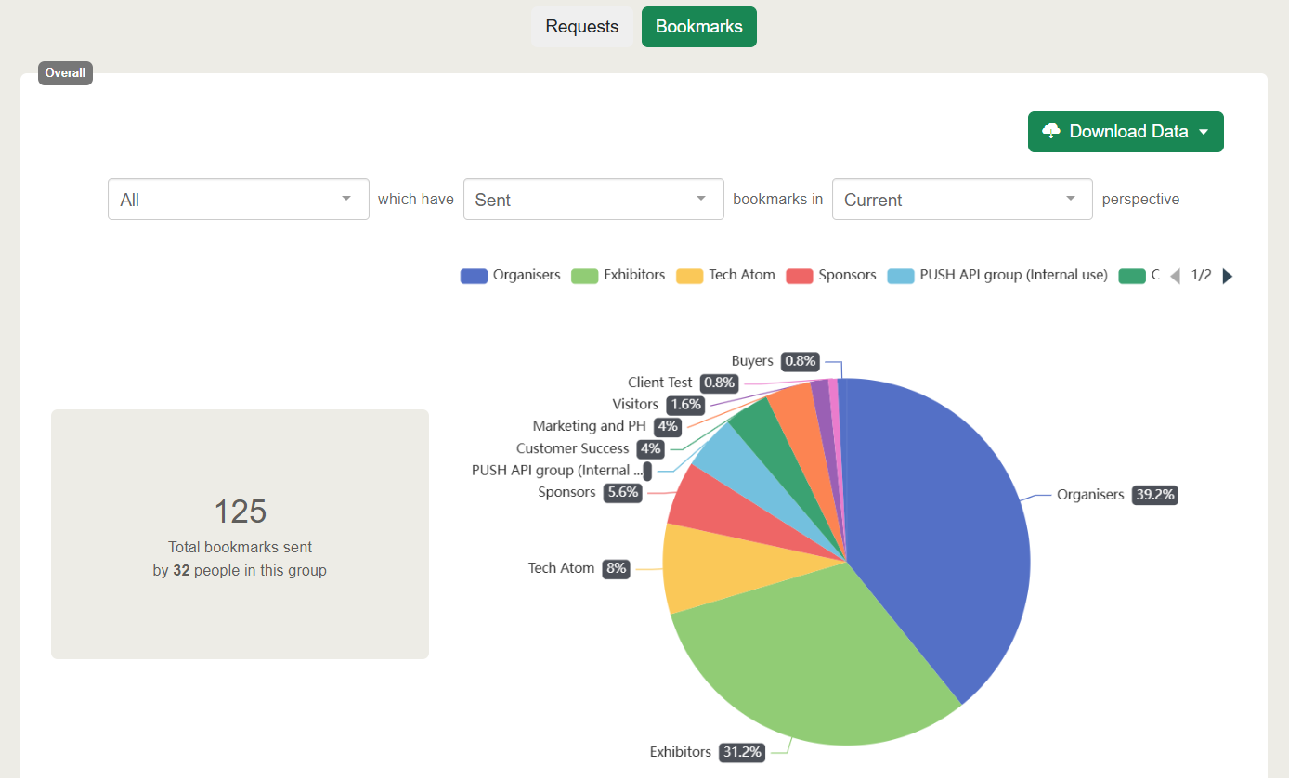Switch to the Requests tab
Image resolution: width=1289 pixels, height=778 pixels.
click(582, 27)
